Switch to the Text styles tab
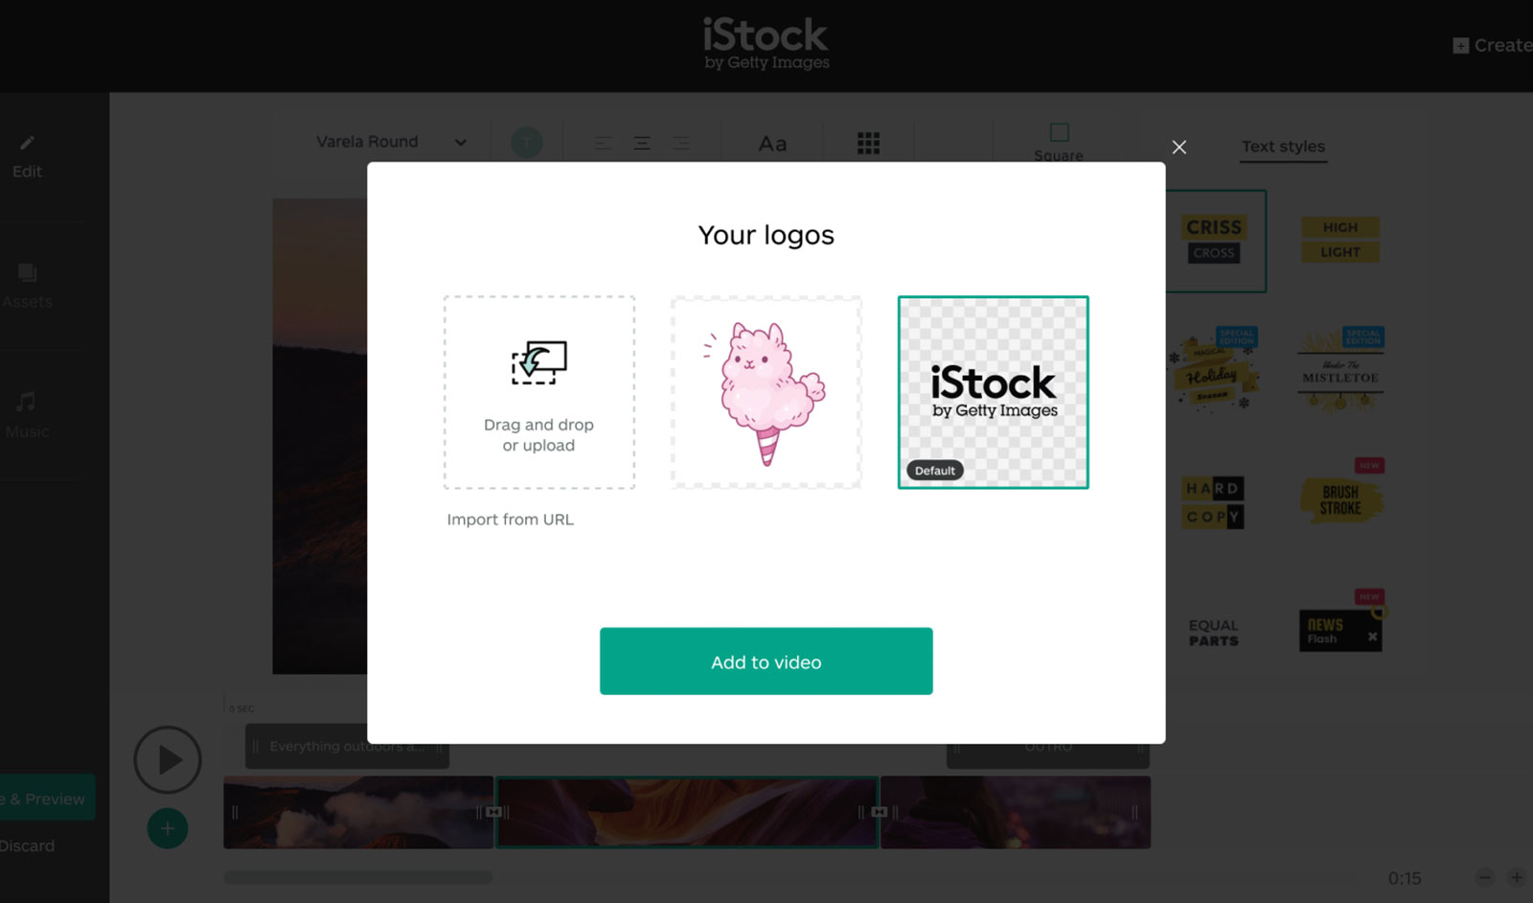Screen dimensions: 1533x903 [x=1283, y=147]
